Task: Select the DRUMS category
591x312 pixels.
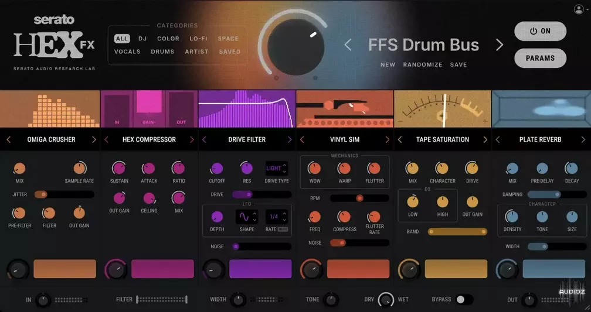Action: [x=162, y=52]
